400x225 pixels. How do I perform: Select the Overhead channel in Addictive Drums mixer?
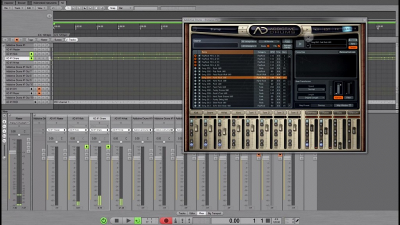[311, 112]
